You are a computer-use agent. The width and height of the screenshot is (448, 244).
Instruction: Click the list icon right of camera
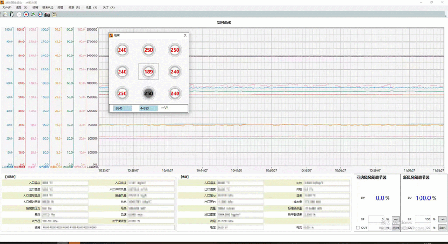(x=54, y=14)
